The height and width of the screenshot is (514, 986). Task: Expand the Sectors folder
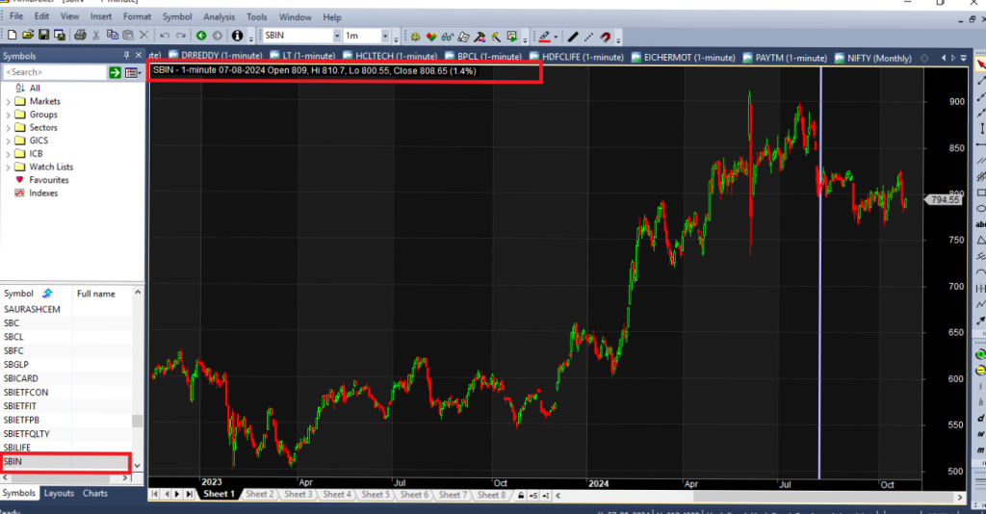pyautogui.click(x=8, y=128)
